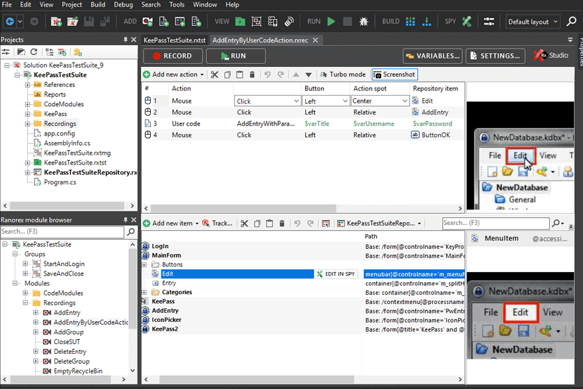Click the trash icon in the repository toolbar
This screenshot has width=583, height=389.
click(282, 224)
